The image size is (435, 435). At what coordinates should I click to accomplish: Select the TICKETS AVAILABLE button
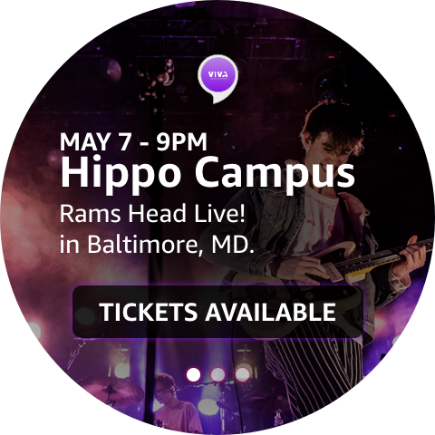point(217,312)
